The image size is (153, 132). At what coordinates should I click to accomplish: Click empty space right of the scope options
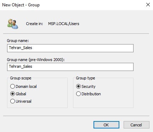click(x=52, y=94)
